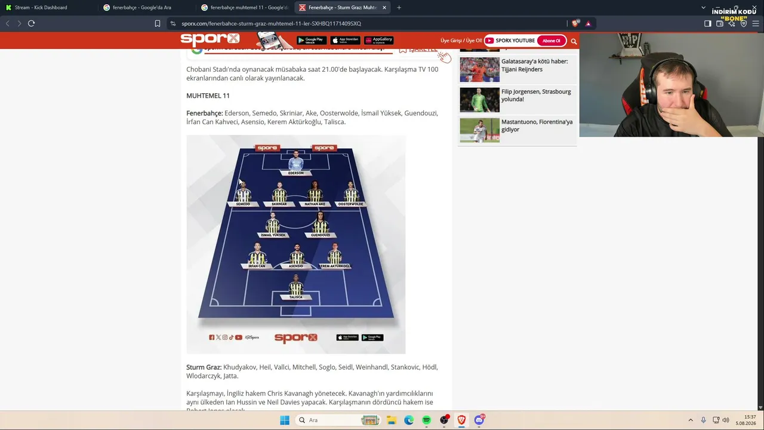Open Üye Girişi / Üye Ol link
The width and height of the screenshot is (764, 430).
461,41
